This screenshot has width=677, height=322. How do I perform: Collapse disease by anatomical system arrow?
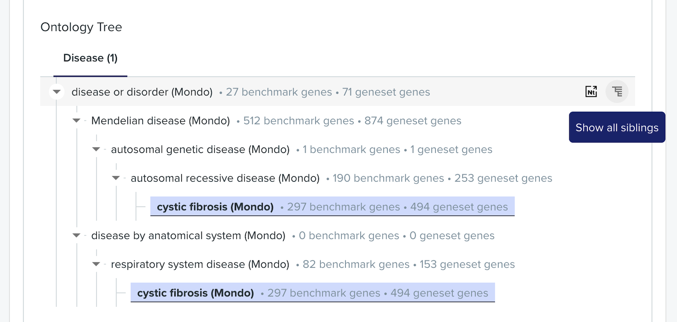coord(76,236)
